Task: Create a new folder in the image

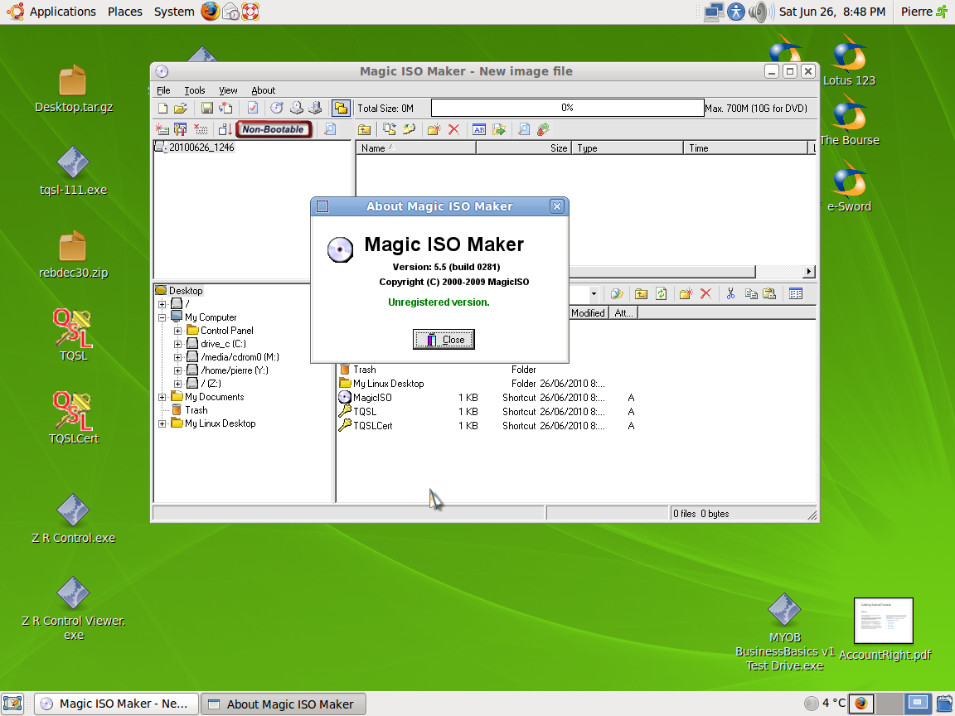Action: 433,129
